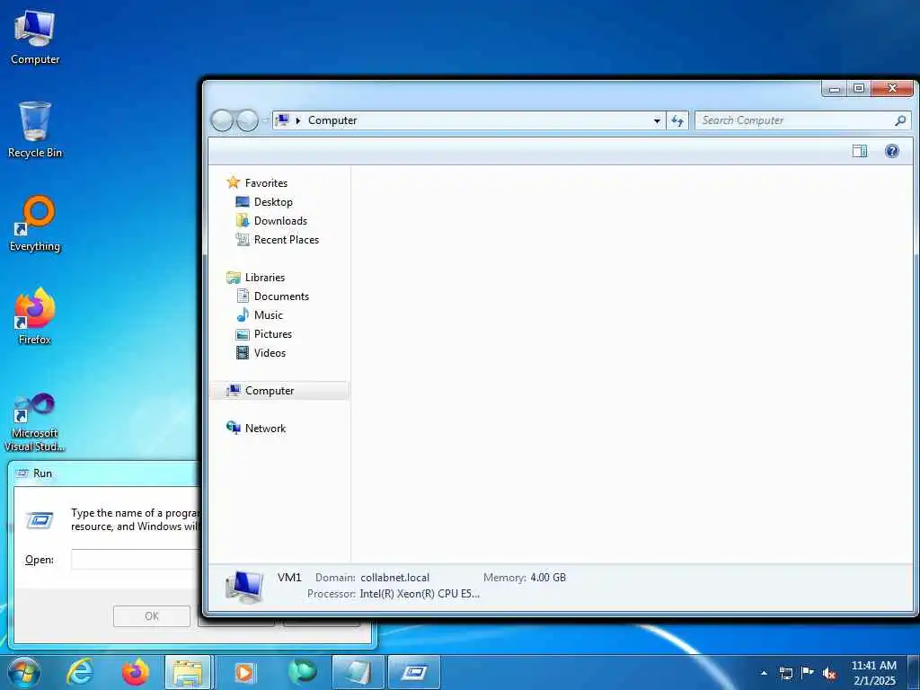The height and width of the screenshot is (690, 920).
Task: Select the Firefox desktop shortcut
Action: (35, 316)
